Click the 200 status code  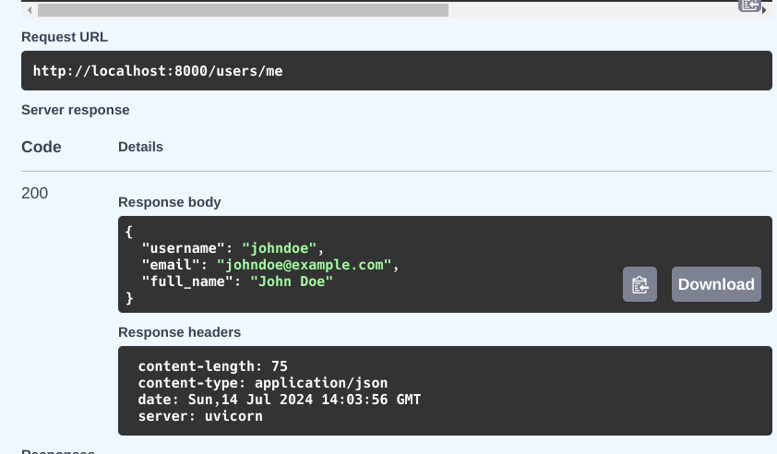click(34, 194)
